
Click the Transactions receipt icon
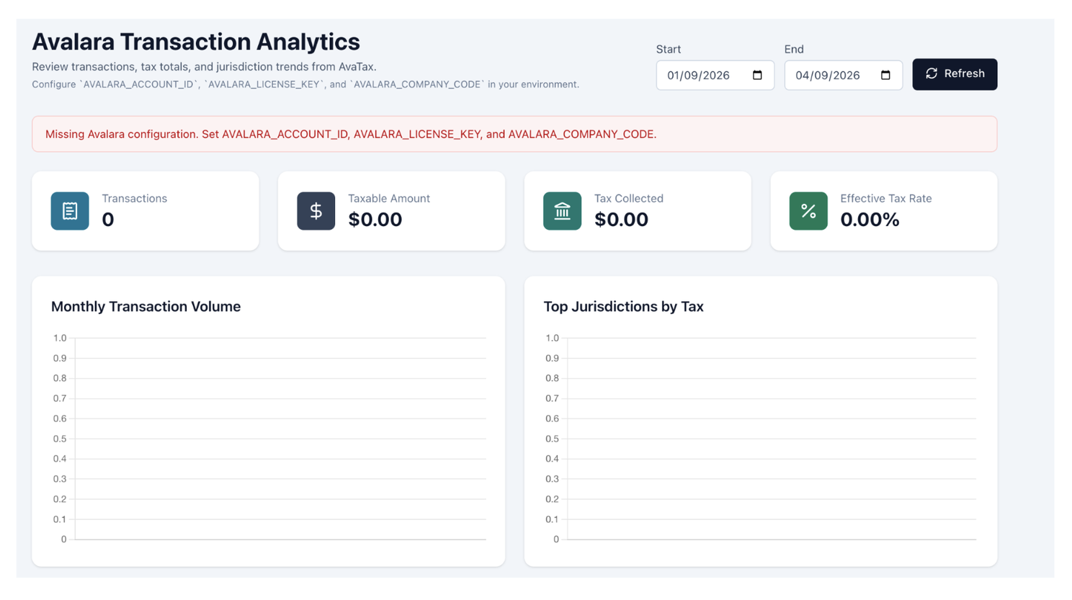[68, 211]
